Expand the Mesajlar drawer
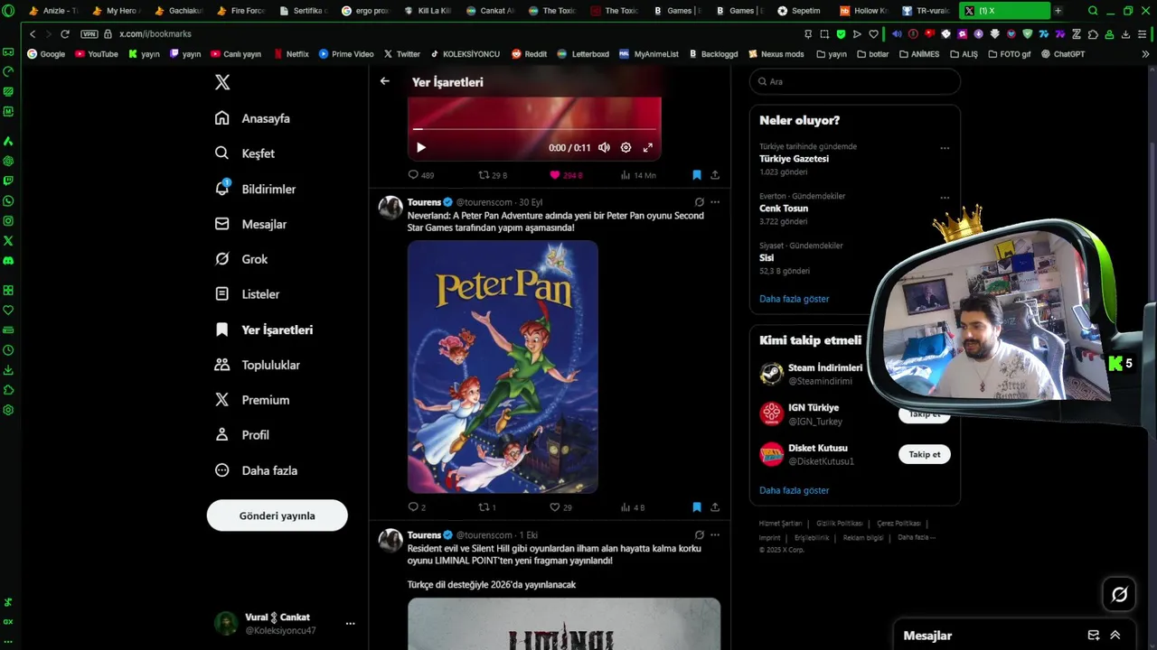Image resolution: width=1157 pixels, height=650 pixels. pos(1115,636)
